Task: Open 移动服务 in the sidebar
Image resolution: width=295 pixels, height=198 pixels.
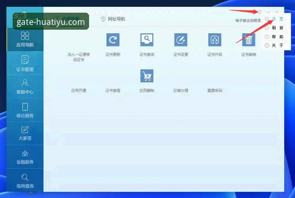Action: (25, 110)
